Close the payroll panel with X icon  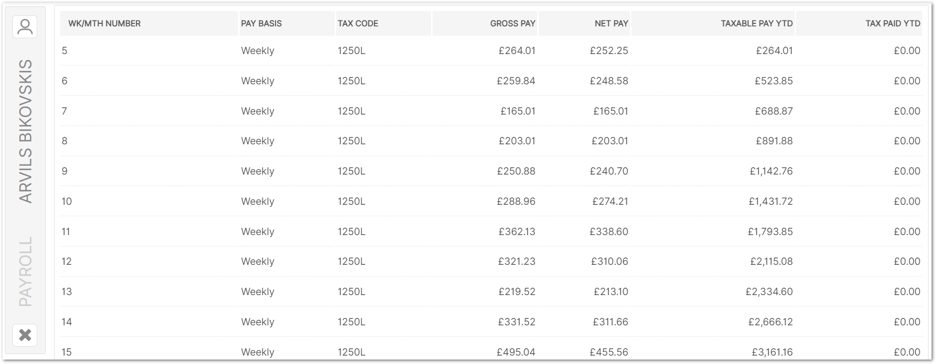pyautogui.click(x=25, y=335)
